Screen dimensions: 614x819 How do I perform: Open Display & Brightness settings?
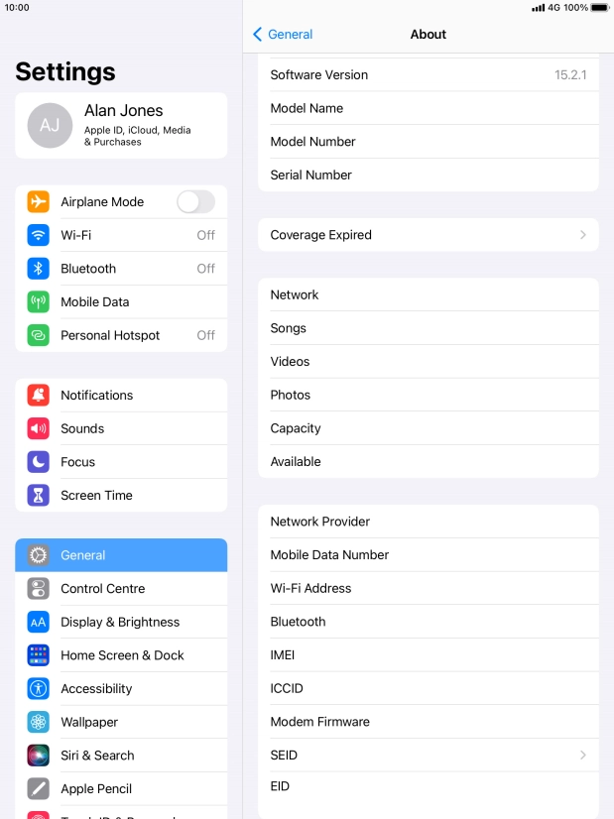(x=121, y=622)
